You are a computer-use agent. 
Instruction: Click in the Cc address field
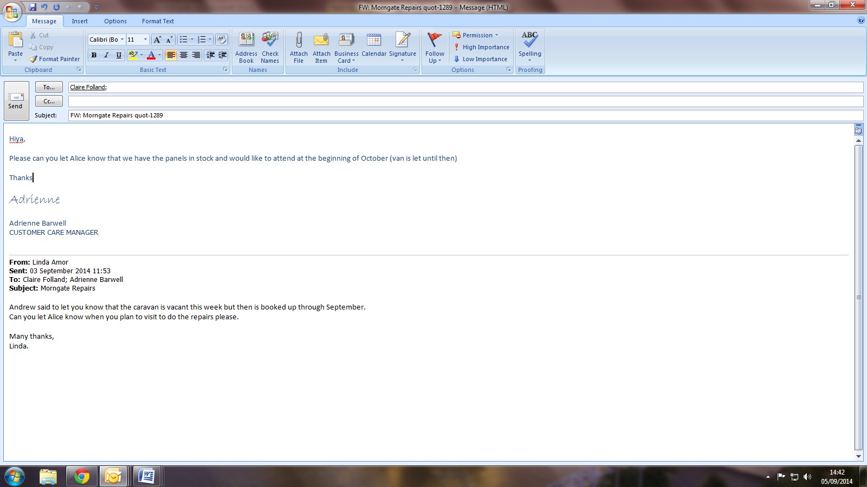[465, 101]
